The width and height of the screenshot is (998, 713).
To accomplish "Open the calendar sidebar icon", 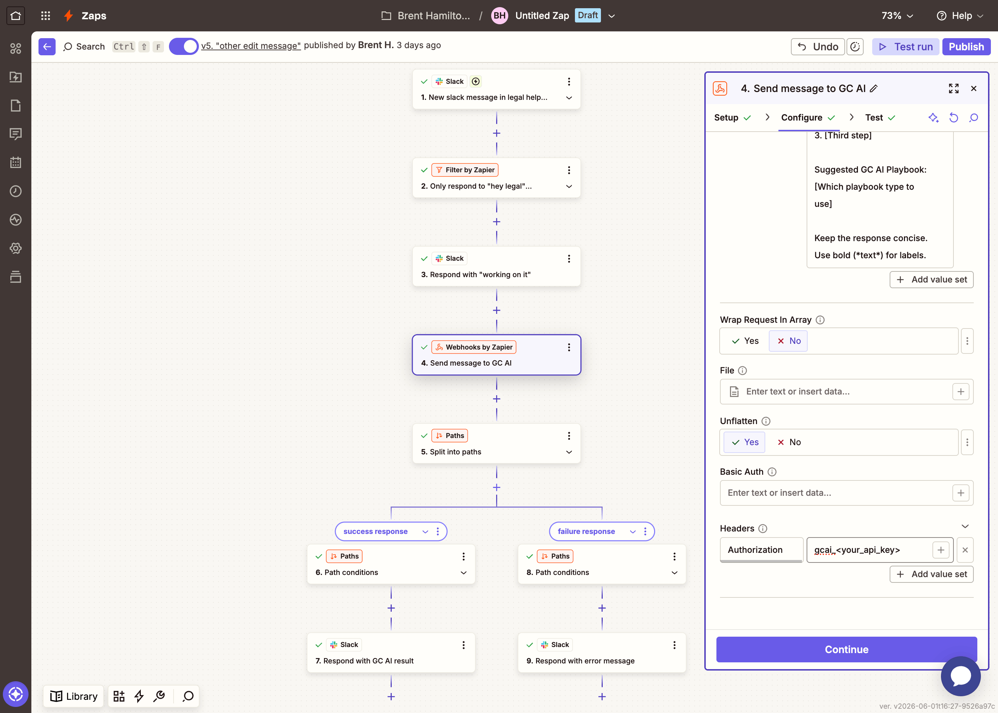I will click(16, 162).
